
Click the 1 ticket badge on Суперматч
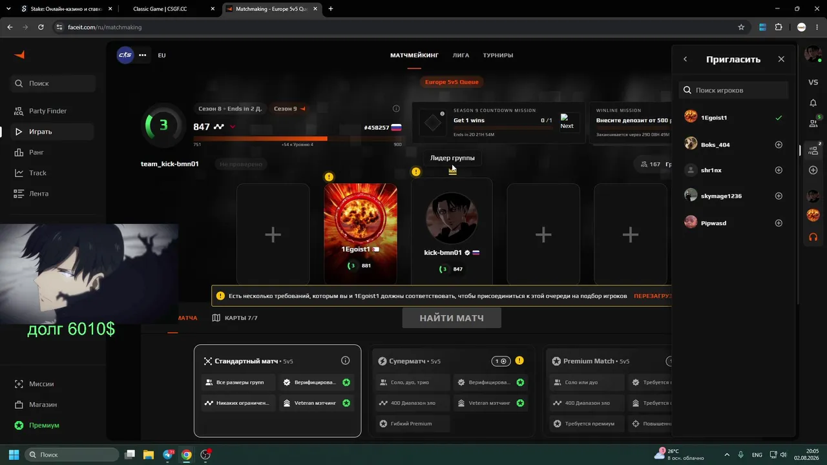coord(500,361)
